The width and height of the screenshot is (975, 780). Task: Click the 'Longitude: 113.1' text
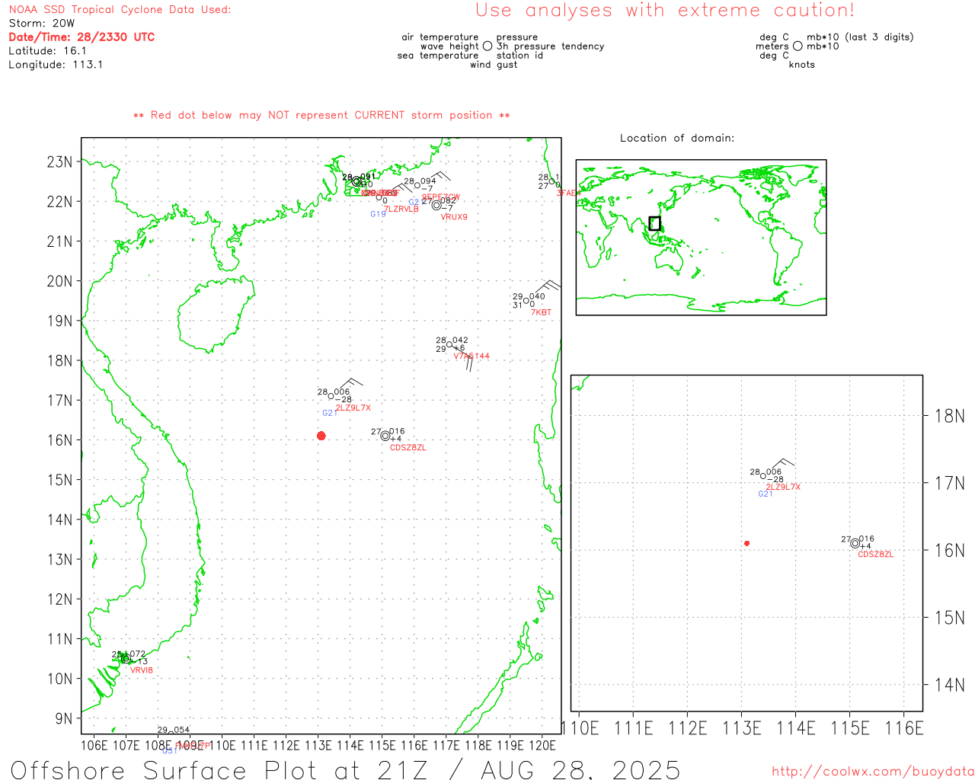pos(56,65)
